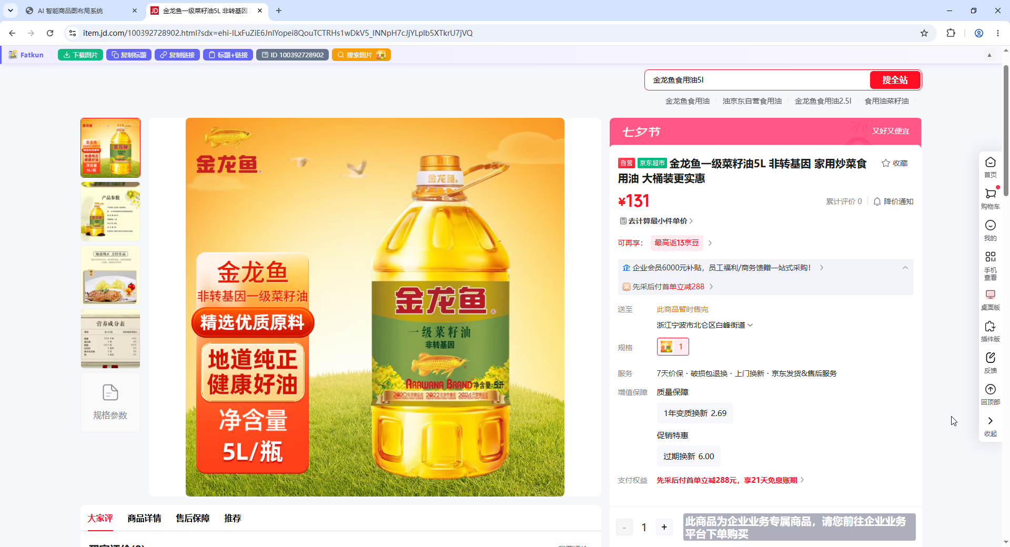This screenshot has width=1010, height=547.
Task: Open the tab search dropdown
Action: (x=11, y=11)
